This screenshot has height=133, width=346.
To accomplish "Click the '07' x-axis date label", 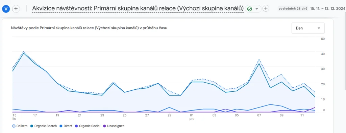I will coord(259,115).
